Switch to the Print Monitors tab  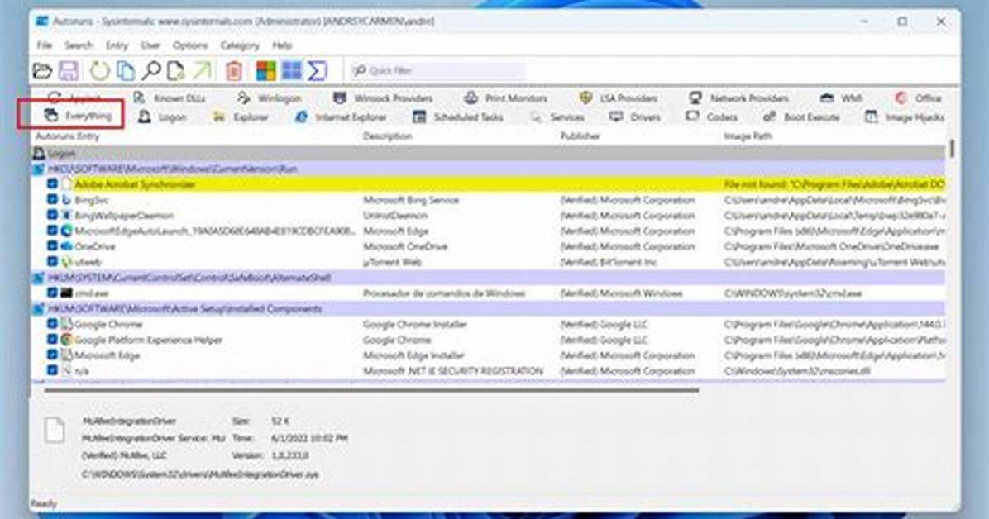pyautogui.click(x=505, y=98)
